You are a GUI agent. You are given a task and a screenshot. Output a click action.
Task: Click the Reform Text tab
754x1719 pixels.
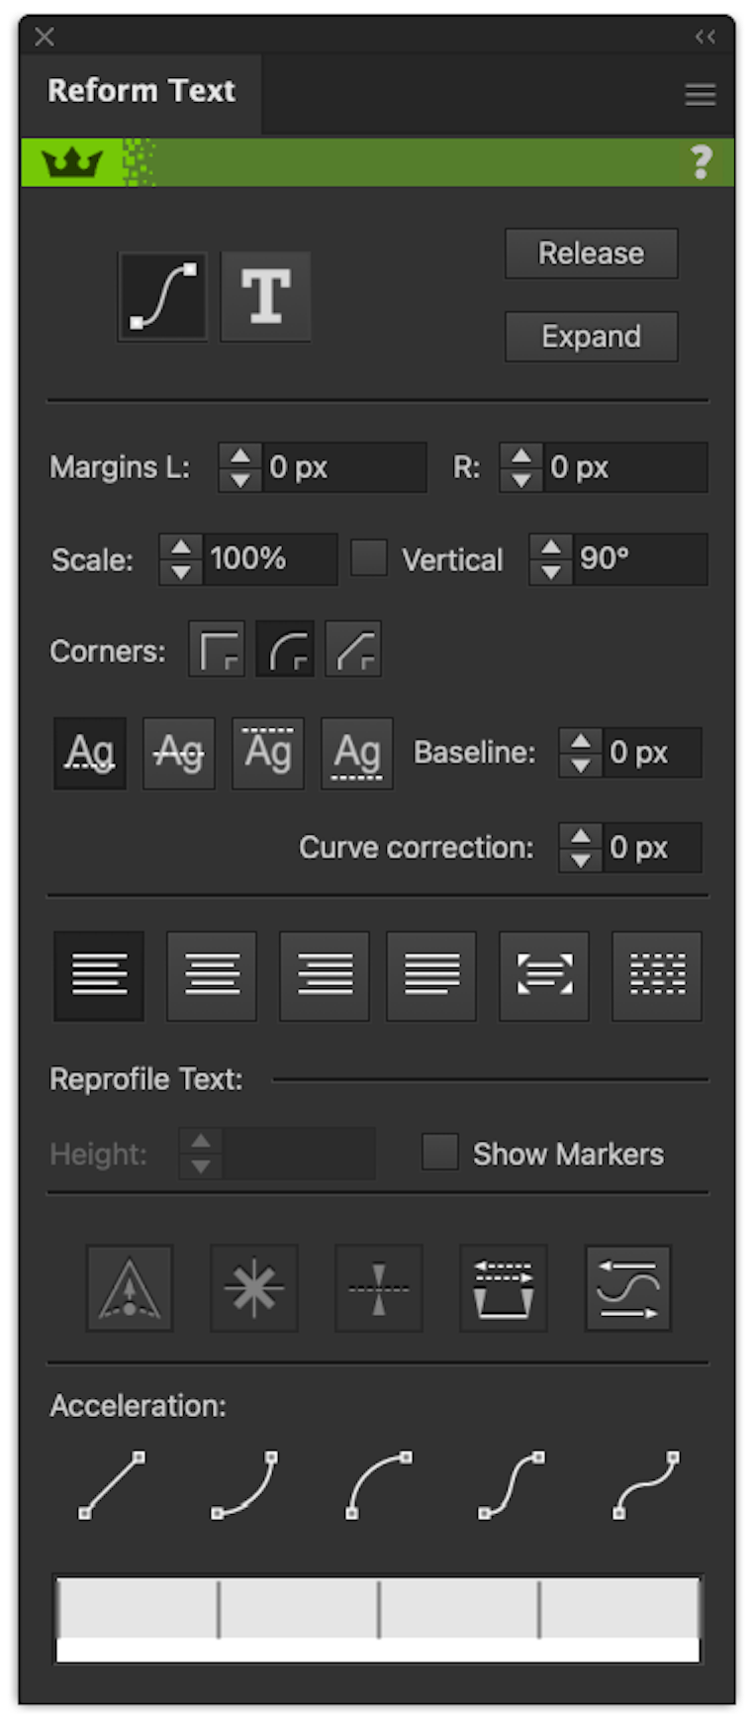(141, 91)
